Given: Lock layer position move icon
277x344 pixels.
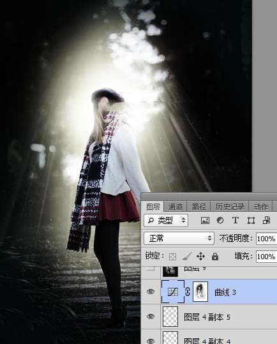Looking at the screenshot, I should (x=200, y=257).
